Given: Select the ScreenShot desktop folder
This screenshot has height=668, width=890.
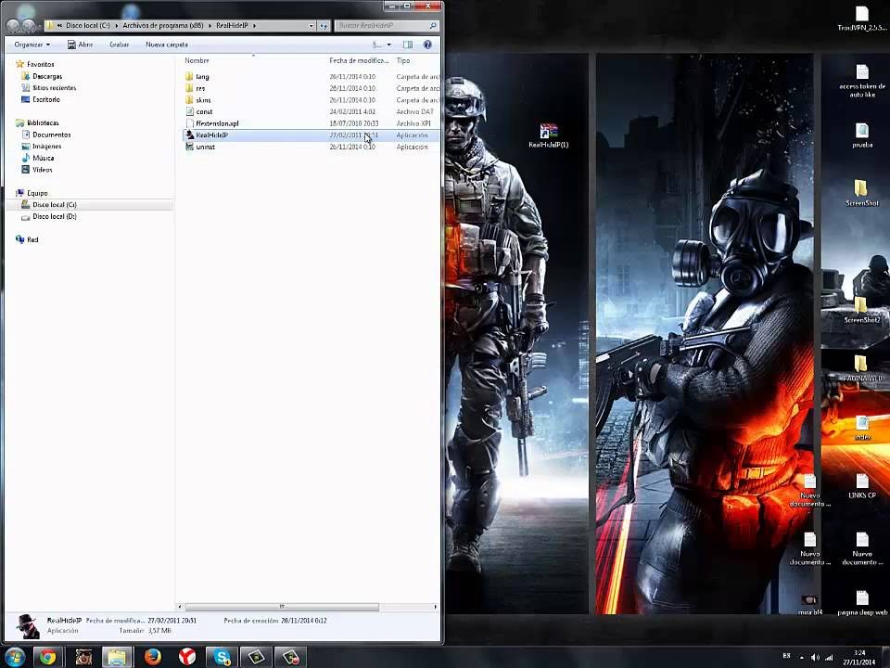Looking at the screenshot, I should click(x=861, y=194).
